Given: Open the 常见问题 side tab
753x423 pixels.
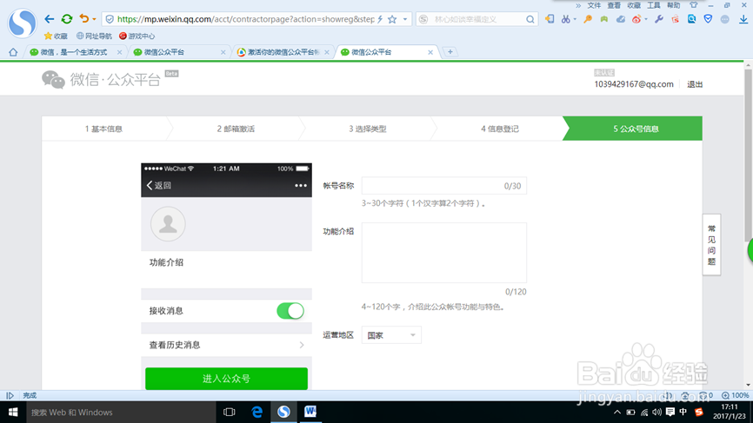Looking at the screenshot, I should 712,245.
